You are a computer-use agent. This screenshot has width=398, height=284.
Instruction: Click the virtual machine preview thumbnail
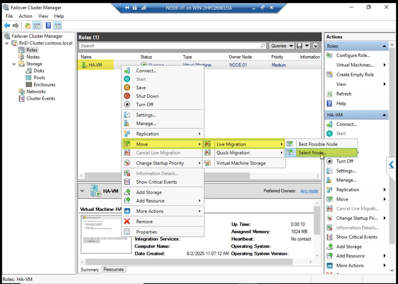pos(106,234)
